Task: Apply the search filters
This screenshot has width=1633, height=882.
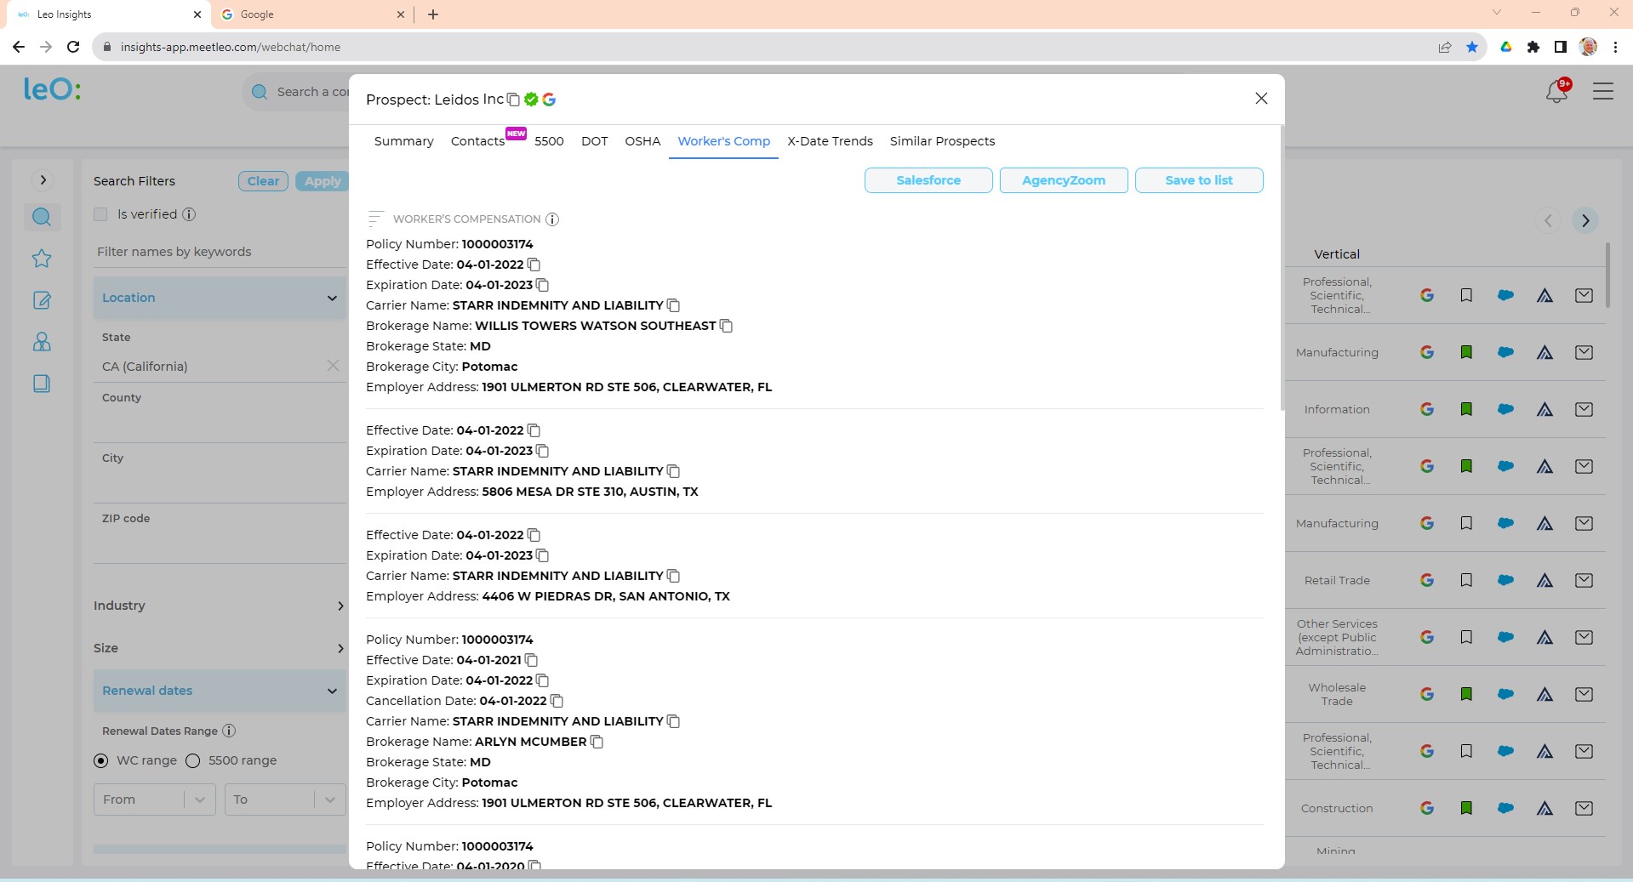Action: pos(322,181)
